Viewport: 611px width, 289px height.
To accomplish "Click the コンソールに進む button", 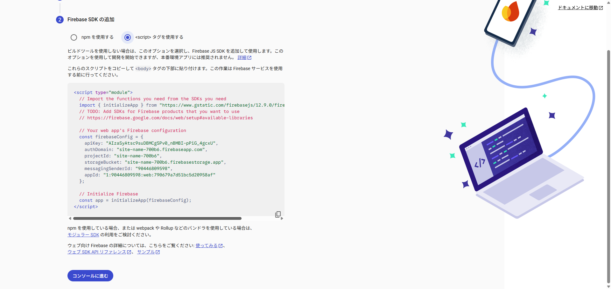I will 90,276.
